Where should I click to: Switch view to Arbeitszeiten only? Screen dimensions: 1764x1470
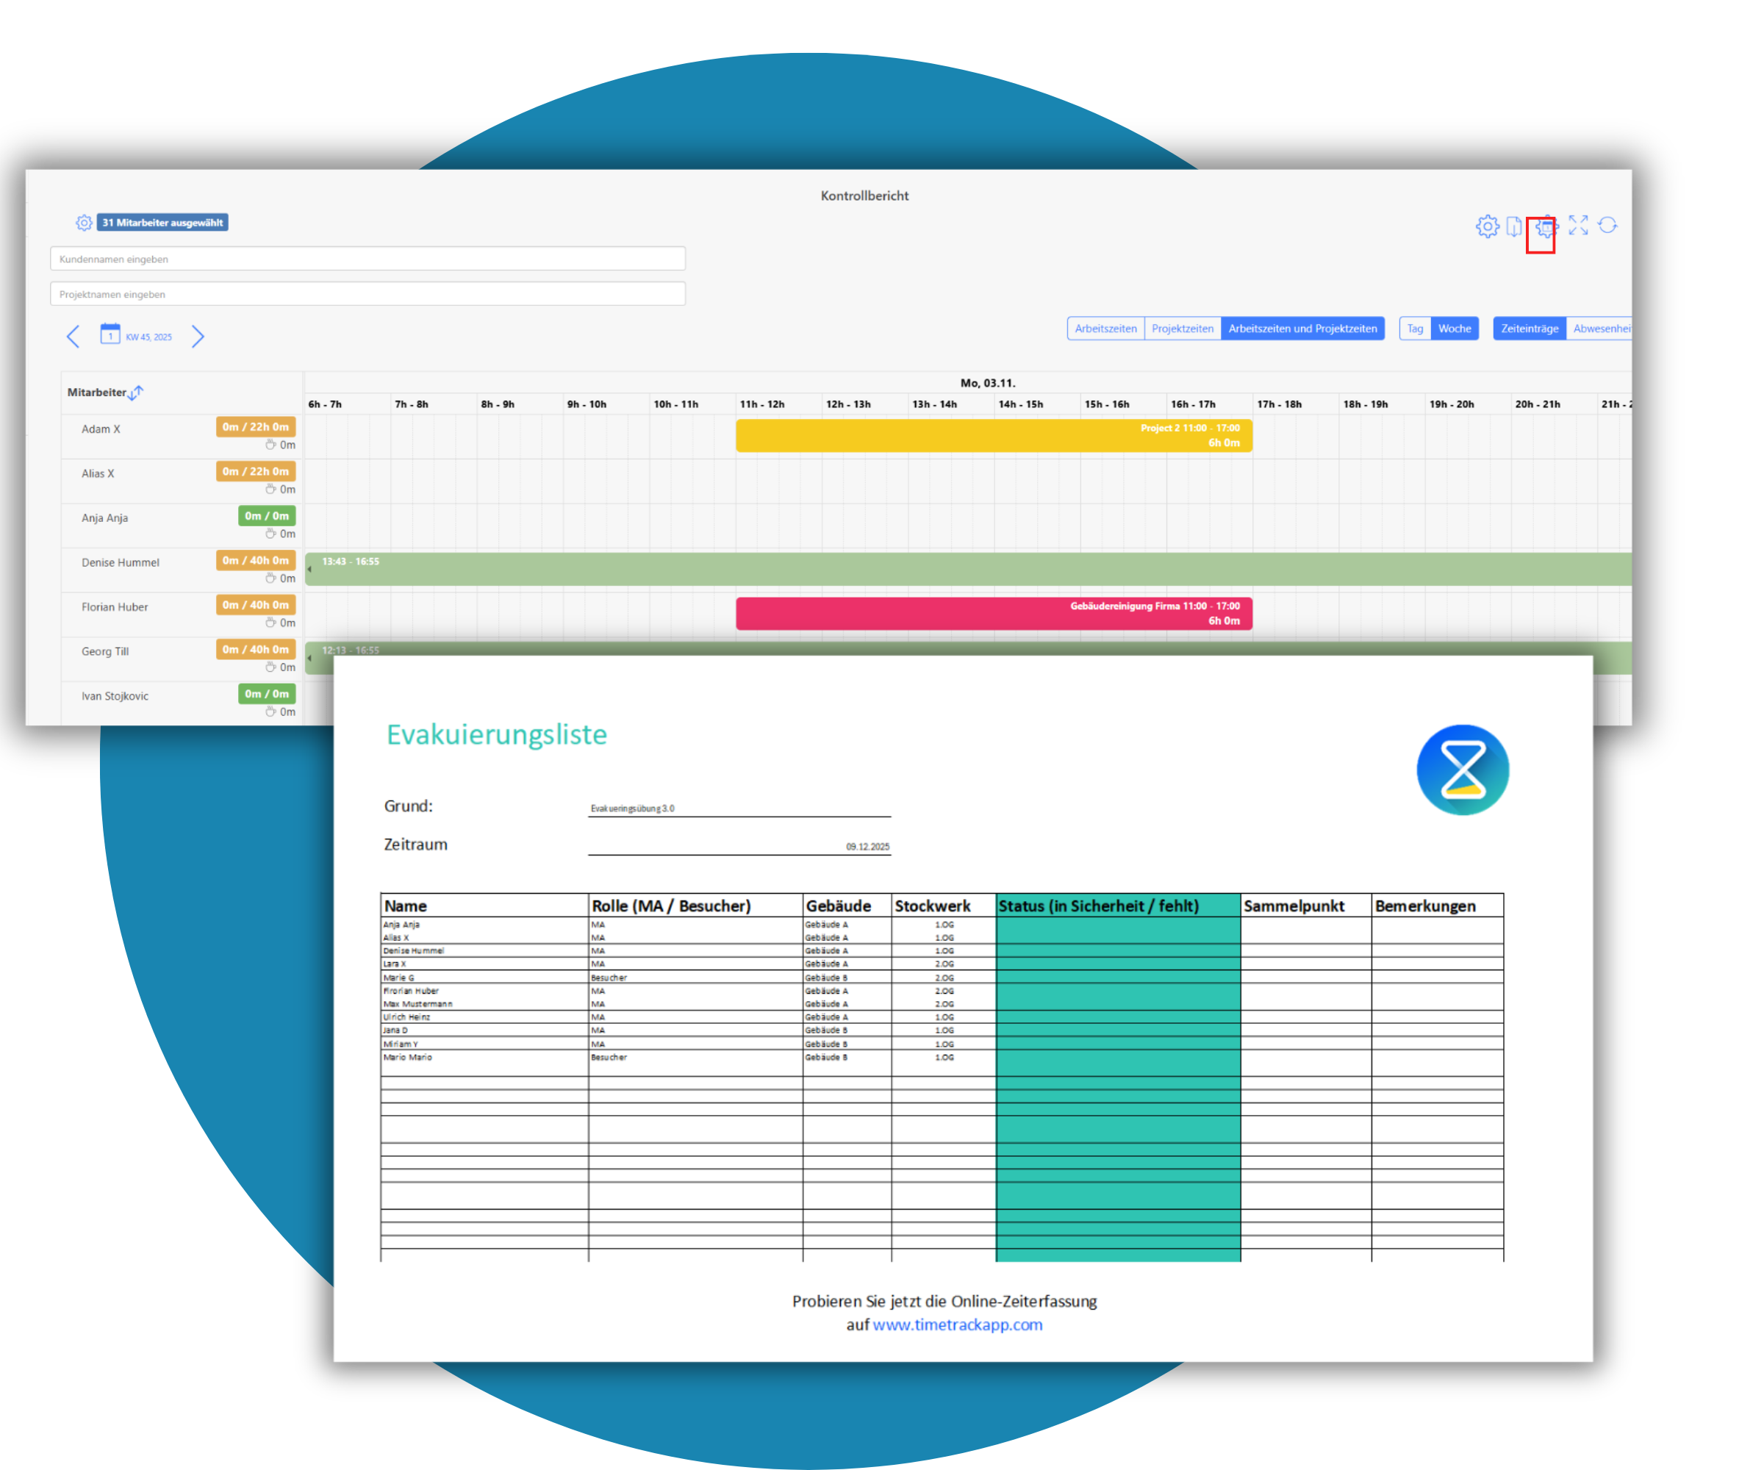(x=1105, y=329)
